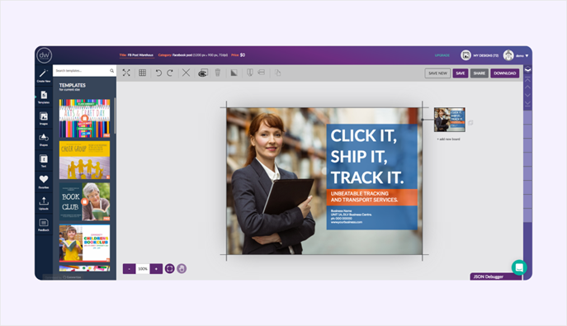Image resolution: width=567 pixels, height=326 pixels.
Task: Open the JSON Debugger tab
Action: [x=496, y=276]
